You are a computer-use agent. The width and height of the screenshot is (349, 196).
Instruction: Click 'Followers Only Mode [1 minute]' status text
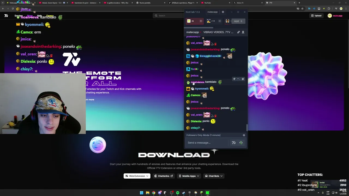click(203, 135)
